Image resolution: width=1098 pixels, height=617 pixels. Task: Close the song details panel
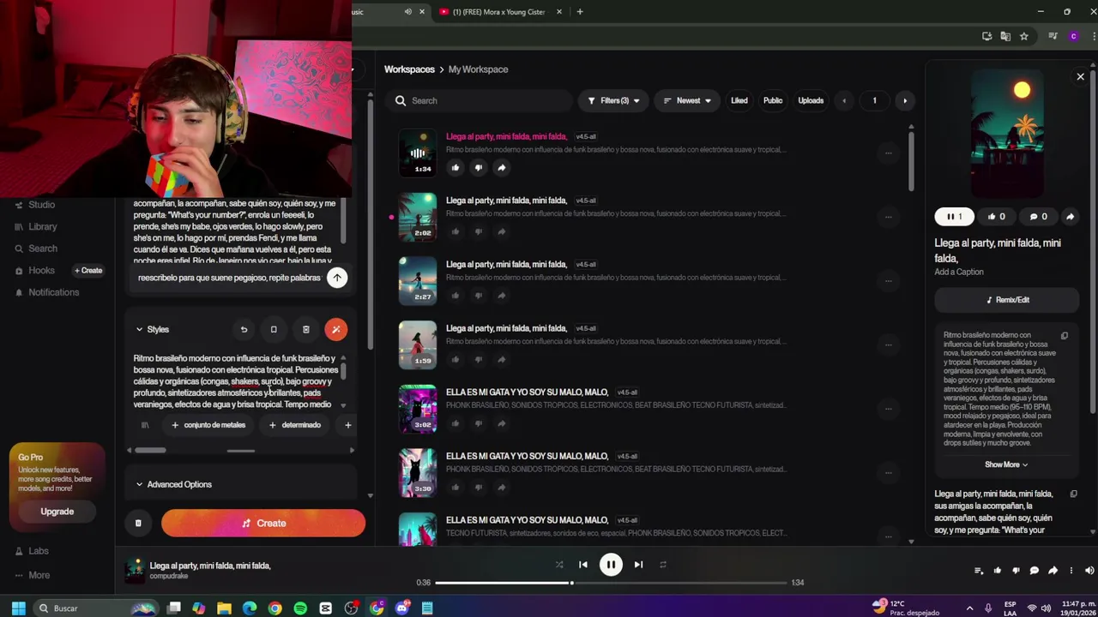pos(1080,76)
